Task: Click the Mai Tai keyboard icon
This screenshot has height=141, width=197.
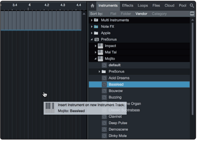Action: click(100, 52)
